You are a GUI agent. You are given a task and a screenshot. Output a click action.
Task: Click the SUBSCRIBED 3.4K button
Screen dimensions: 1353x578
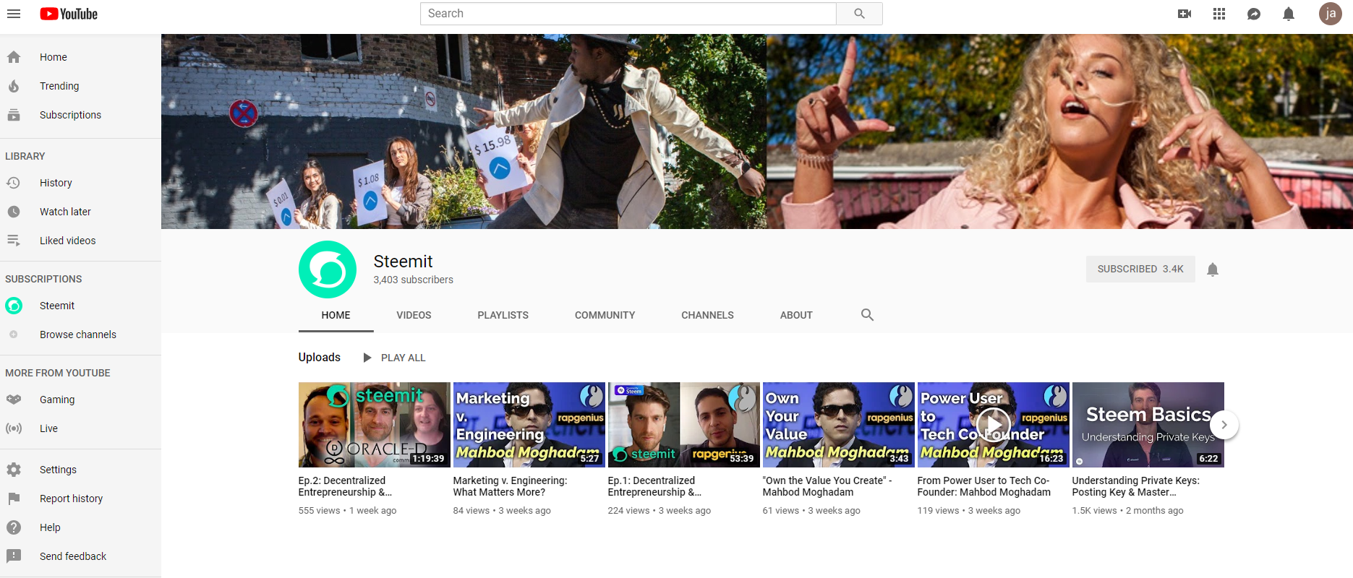pyautogui.click(x=1140, y=269)
